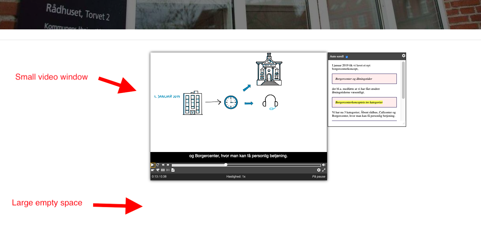
Task: Open transcript panel settings gear
Action: point(404,56)
